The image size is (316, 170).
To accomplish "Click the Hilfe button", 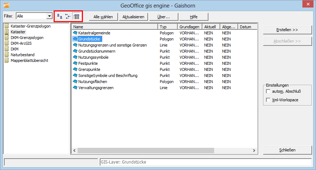I will (x=194, y=17).
